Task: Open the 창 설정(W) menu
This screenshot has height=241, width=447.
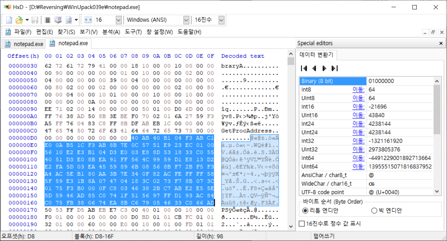Action: pyautogui.click(x=159, y=32)
